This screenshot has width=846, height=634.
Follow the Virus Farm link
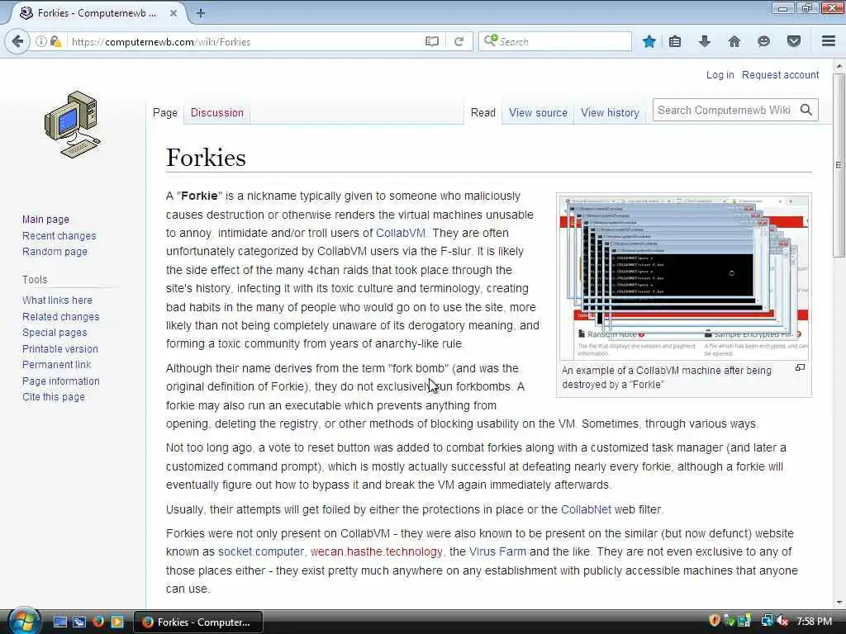click(x=497, y=551)
